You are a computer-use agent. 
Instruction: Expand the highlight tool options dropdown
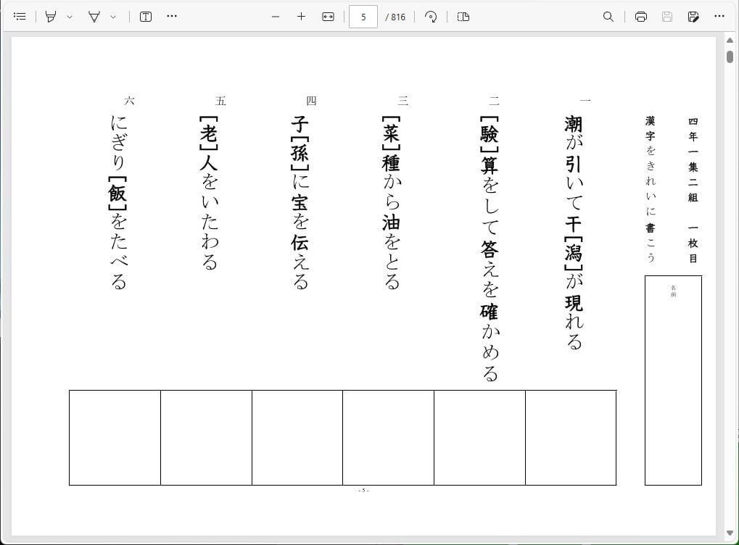click(70, 17)
